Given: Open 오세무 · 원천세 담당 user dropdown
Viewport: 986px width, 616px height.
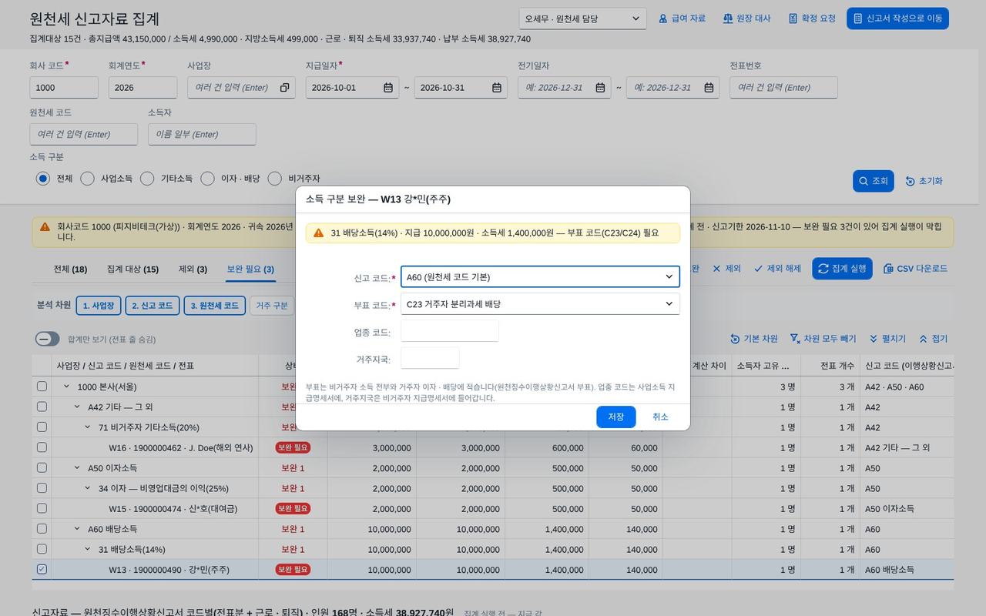Looking at the screenshot, I should point(583,18).
